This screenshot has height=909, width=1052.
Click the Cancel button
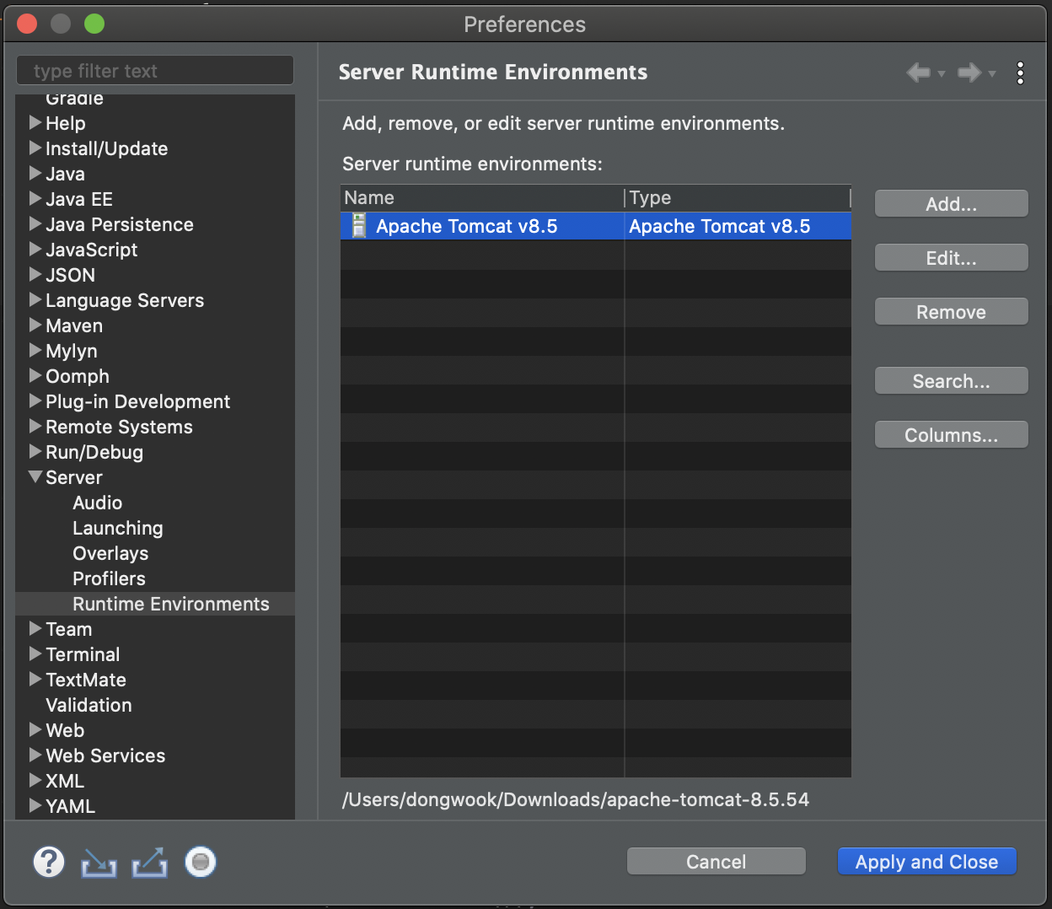pos(716,862)
